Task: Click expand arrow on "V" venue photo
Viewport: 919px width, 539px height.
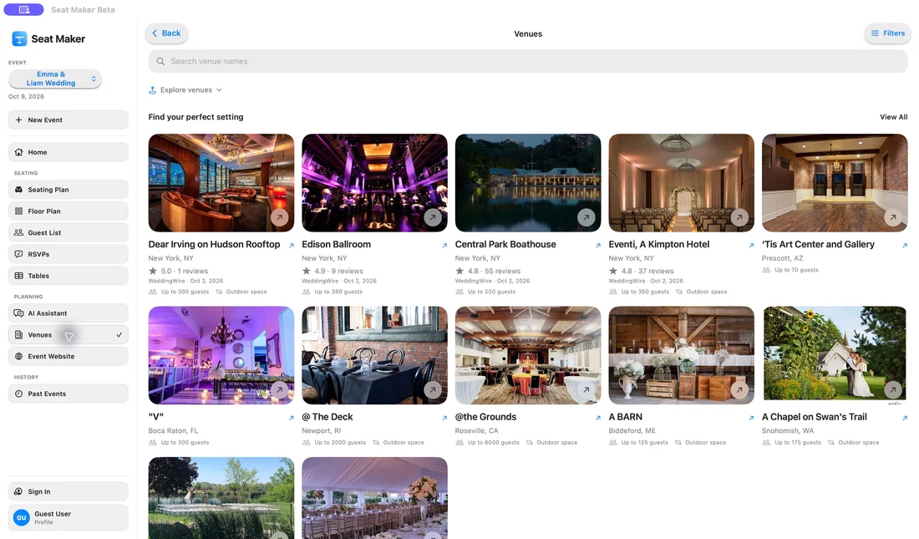Action: (x=280, y=389)
